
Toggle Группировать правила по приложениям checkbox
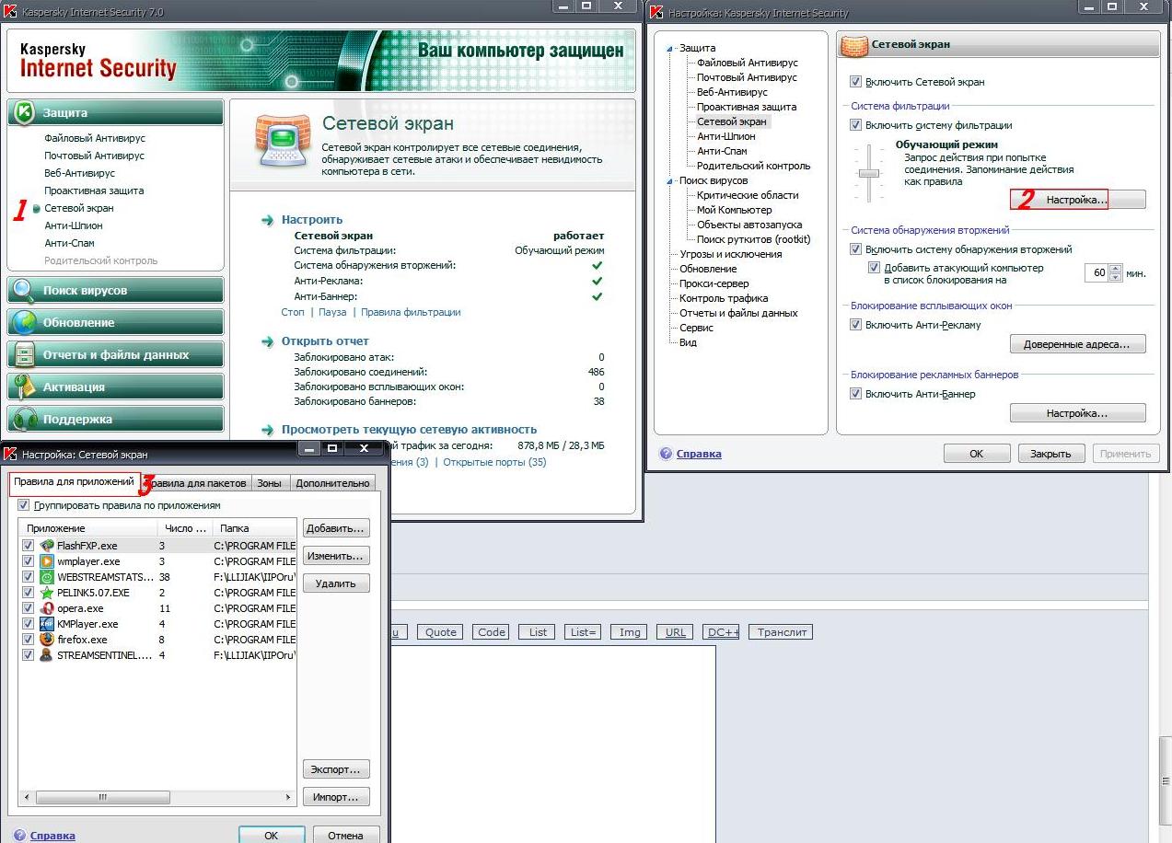pyautogui.click(x=24, y=505)
